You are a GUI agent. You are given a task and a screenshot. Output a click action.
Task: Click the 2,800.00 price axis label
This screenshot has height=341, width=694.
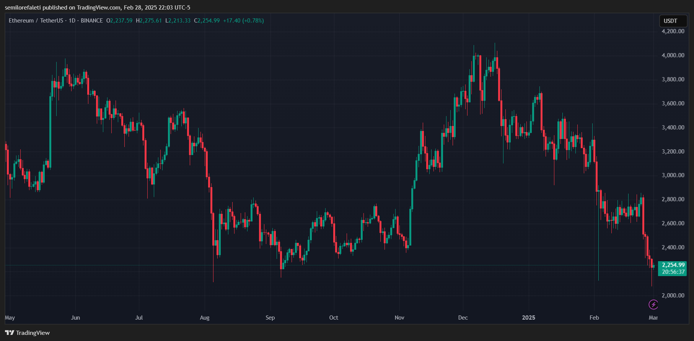click(673, 199)
